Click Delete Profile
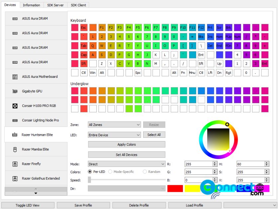Image resolution: width=278 pixels, height=209 pixels. point(139,205)
